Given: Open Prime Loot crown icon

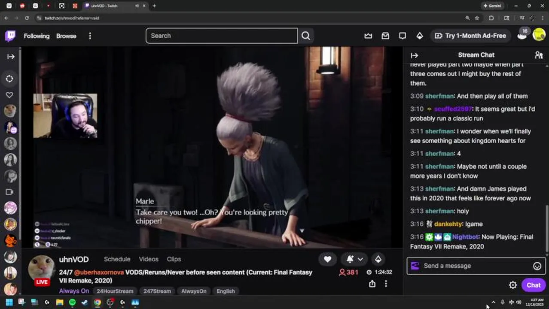Looking at the screenshot, I should [368, 36].
